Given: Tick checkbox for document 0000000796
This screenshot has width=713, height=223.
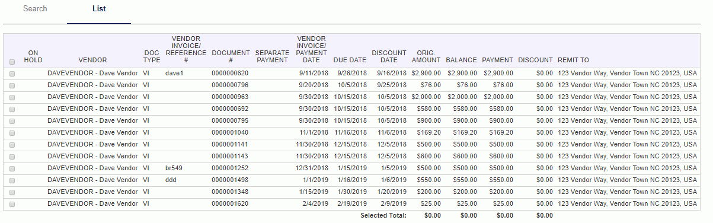Looking at the screenshot, I should [12, 85].
